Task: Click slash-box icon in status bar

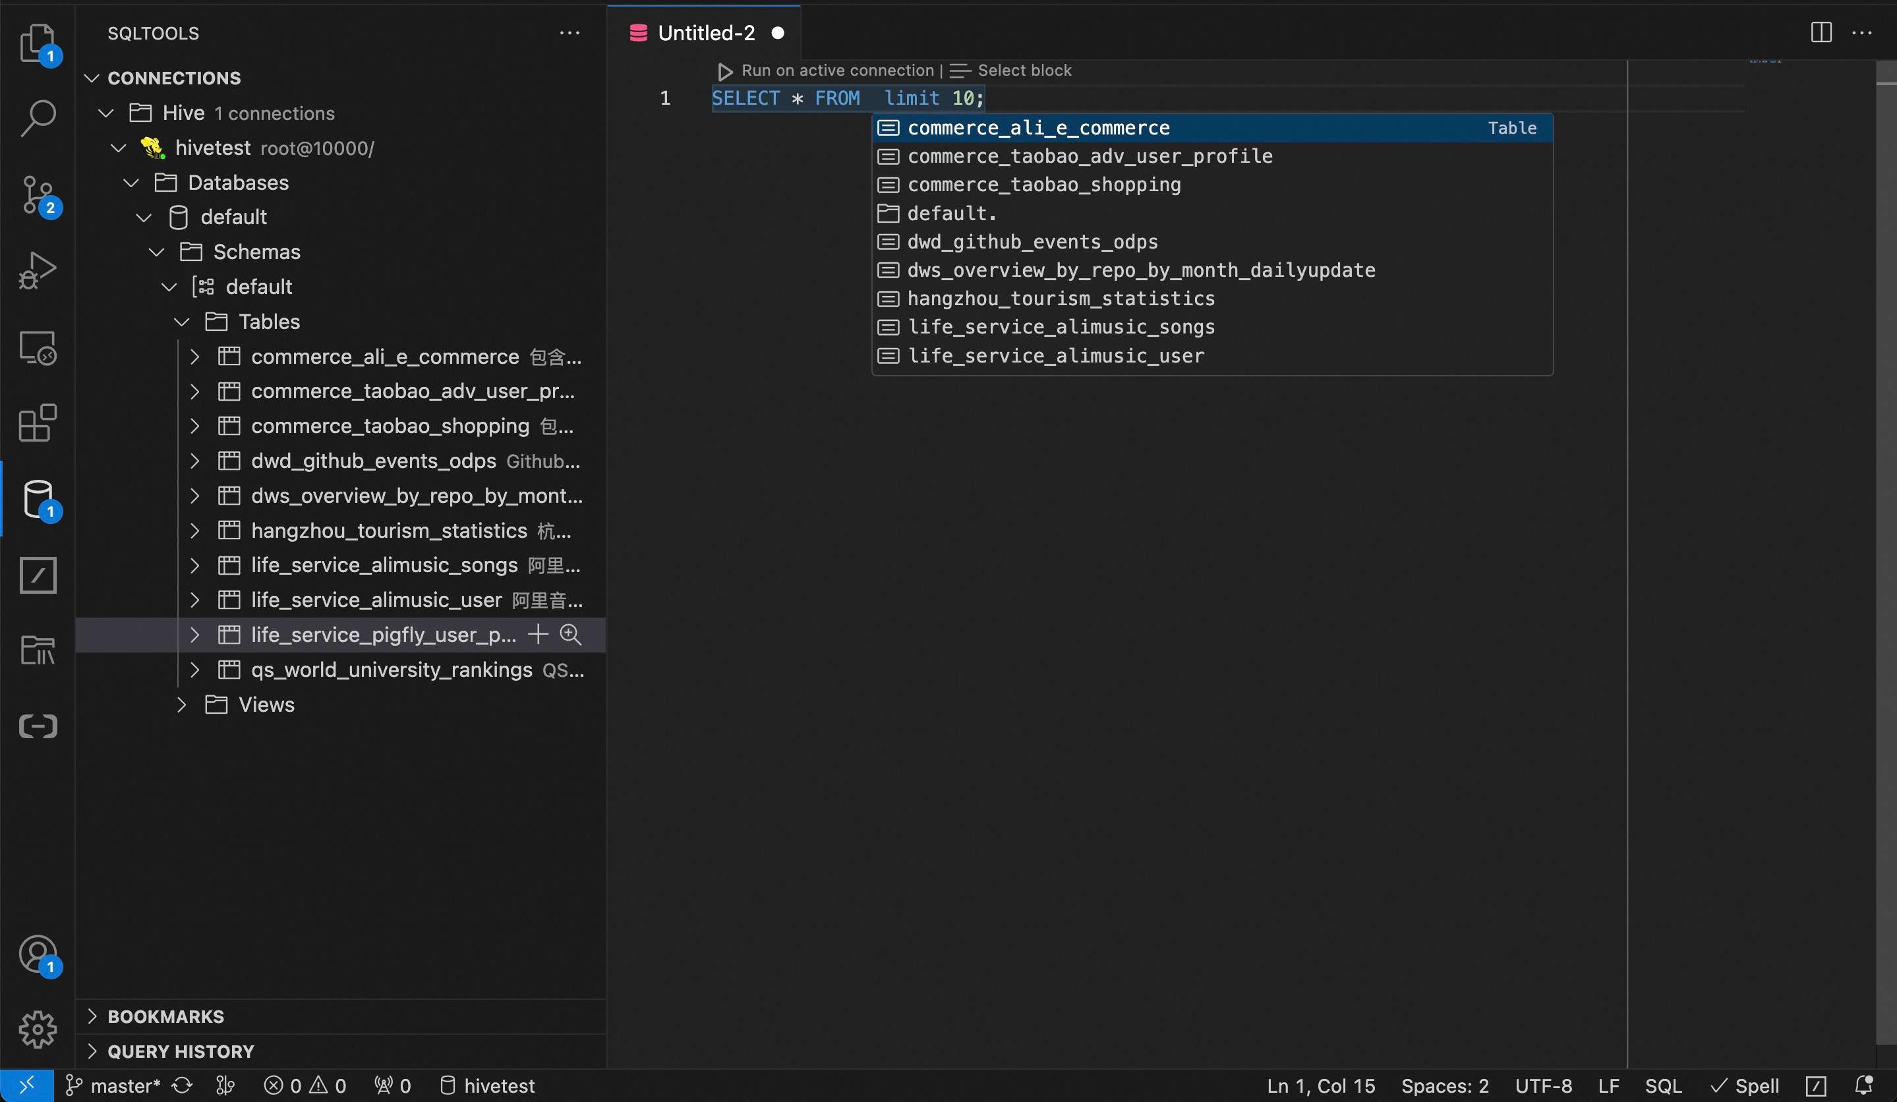Action: 1816,1086
